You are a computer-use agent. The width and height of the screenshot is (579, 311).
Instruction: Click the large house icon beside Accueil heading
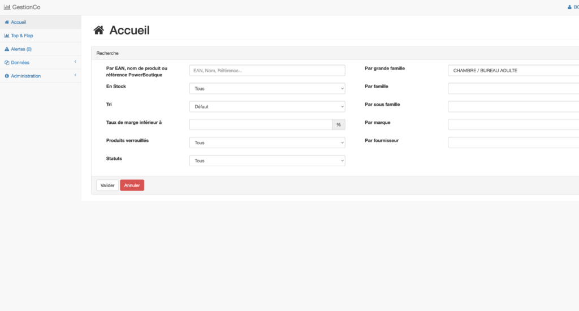point(98,30)
